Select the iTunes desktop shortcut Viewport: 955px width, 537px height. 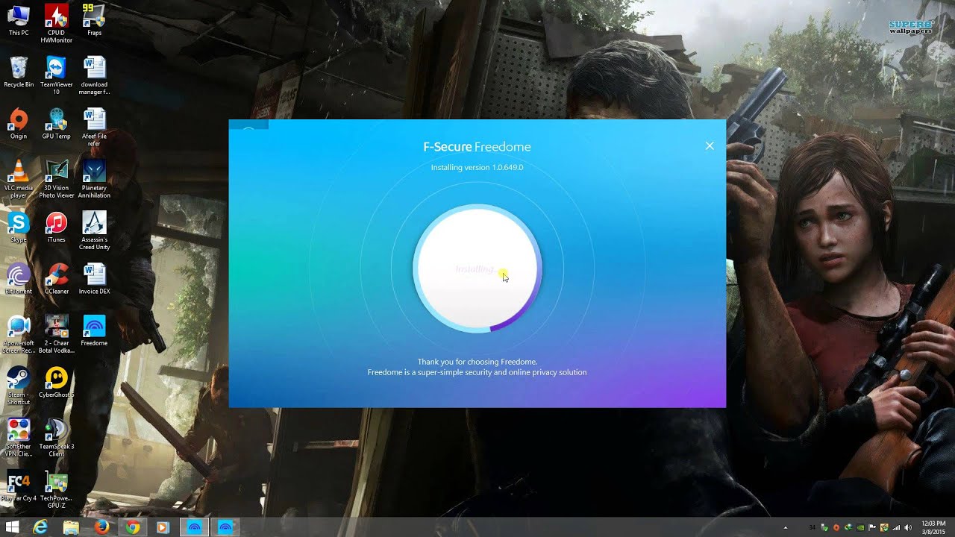[x=56, y=227]
